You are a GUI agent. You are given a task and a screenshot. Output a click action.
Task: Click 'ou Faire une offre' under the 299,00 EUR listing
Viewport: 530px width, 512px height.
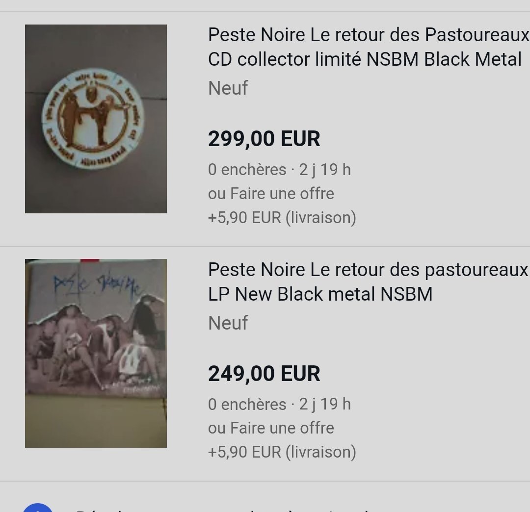click(x=271, y=193)
